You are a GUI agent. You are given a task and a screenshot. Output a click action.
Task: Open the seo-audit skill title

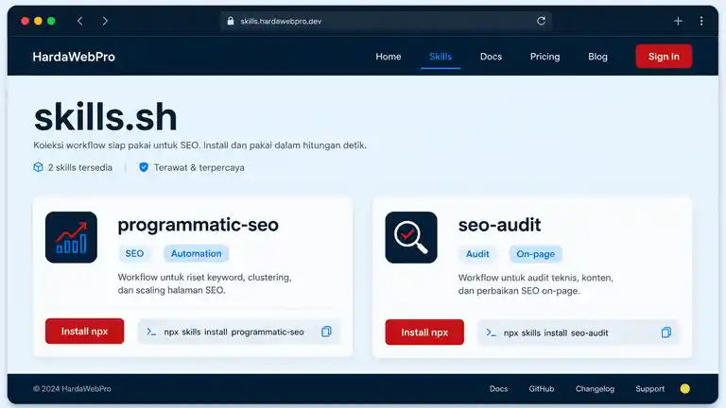(499, 225)
